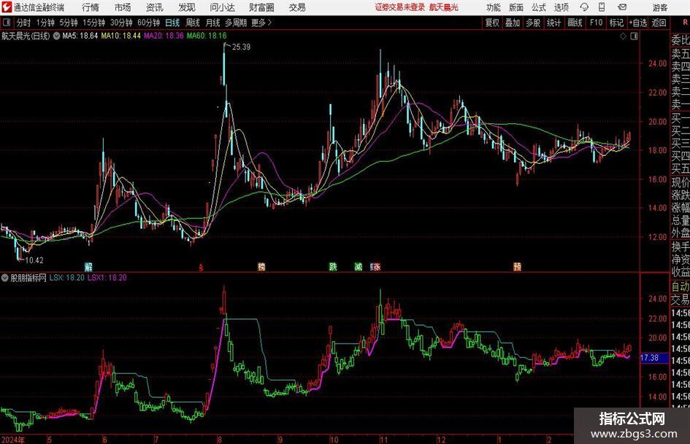Open the mobile phone icon in the title bar

coord(602,7)
